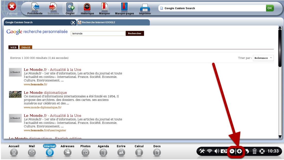
Task: Select the IMAGE results tab
Action: point(26,47)
